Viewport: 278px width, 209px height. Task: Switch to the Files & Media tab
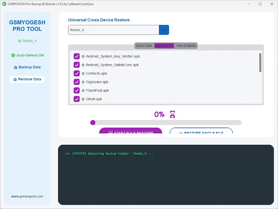[186, 45]
